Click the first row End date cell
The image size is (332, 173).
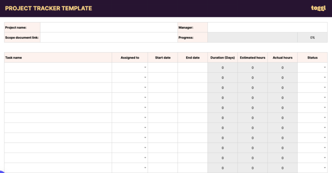[x=193, y=67]
